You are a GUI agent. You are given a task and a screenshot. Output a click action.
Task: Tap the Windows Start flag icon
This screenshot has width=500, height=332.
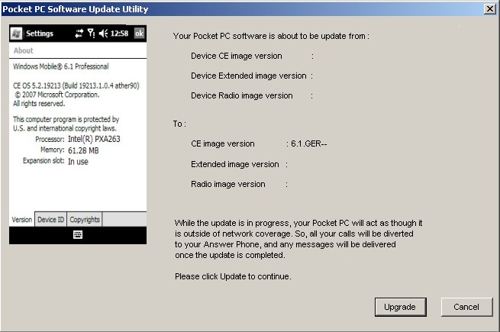click(x=16, y=34)
